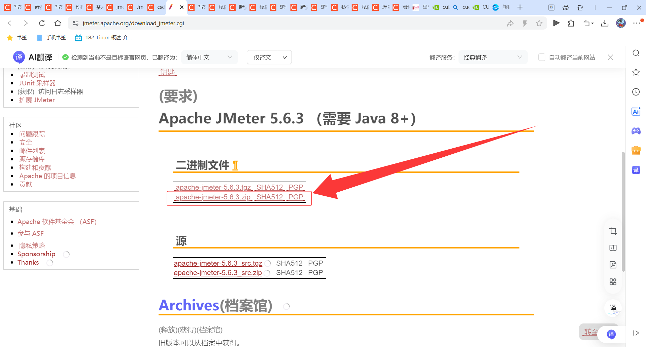
Task: Open the browser three-dot menu
Action: [x=636, y=23]
